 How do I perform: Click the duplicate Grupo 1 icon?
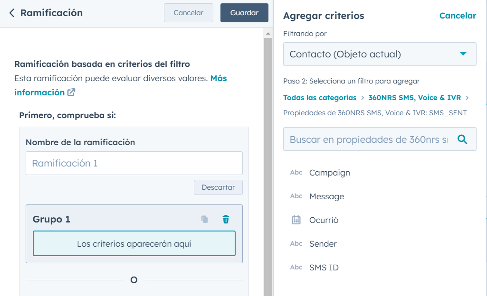pos(204,219)
